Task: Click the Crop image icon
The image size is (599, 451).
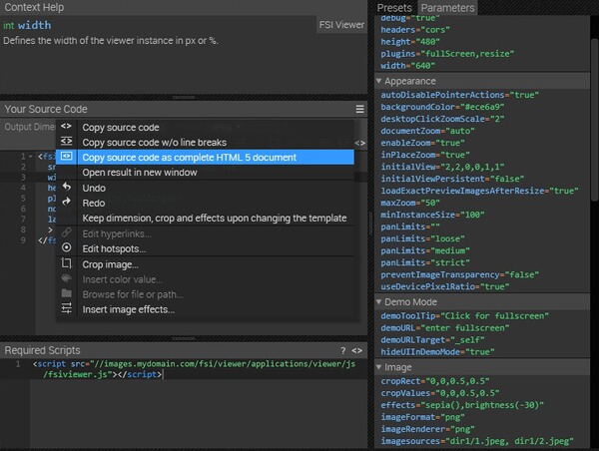Action: [67, 264]
